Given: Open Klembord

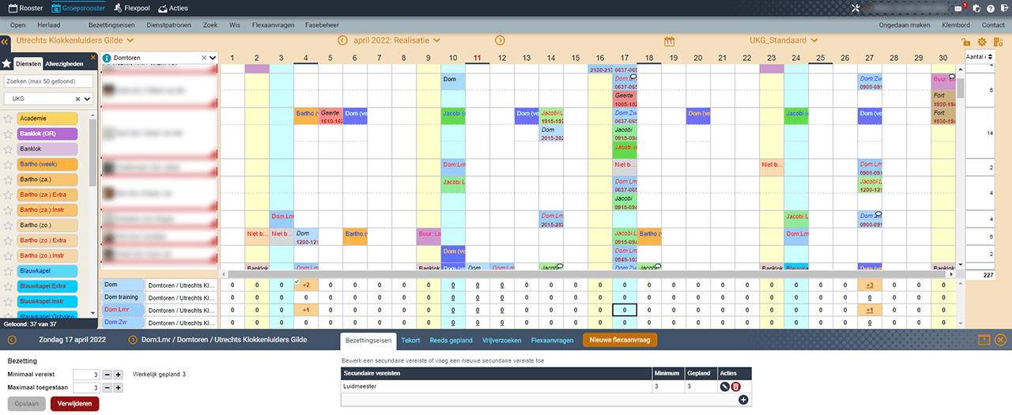Looking at the screenshot, I should 956,25.
